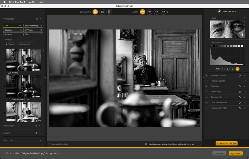This screenshot has width=249, height=159.
Task: Show the green histogram channel
Action: pos(228,69)
